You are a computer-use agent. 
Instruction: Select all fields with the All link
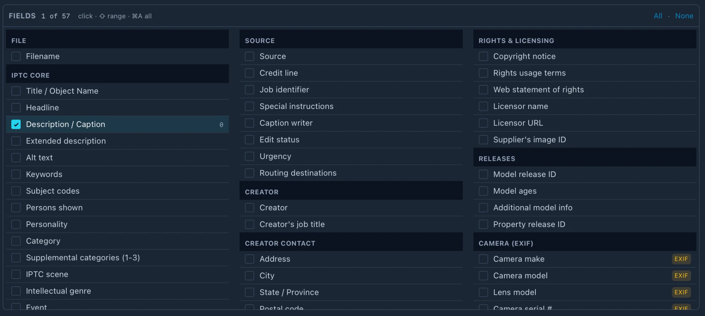click(x=658, y=16)
